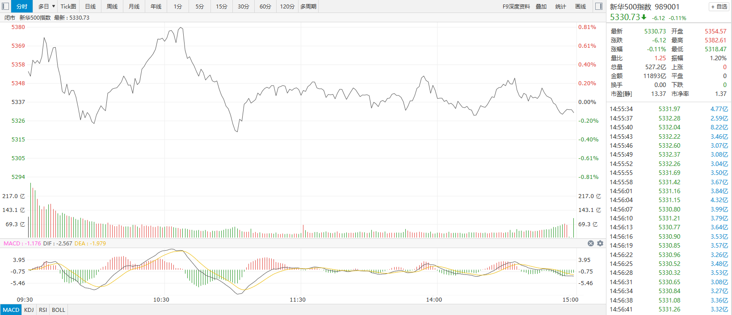Screen dimensions: 732x315
Task: Toggle the right info panel icon
Action: point(599,6)
